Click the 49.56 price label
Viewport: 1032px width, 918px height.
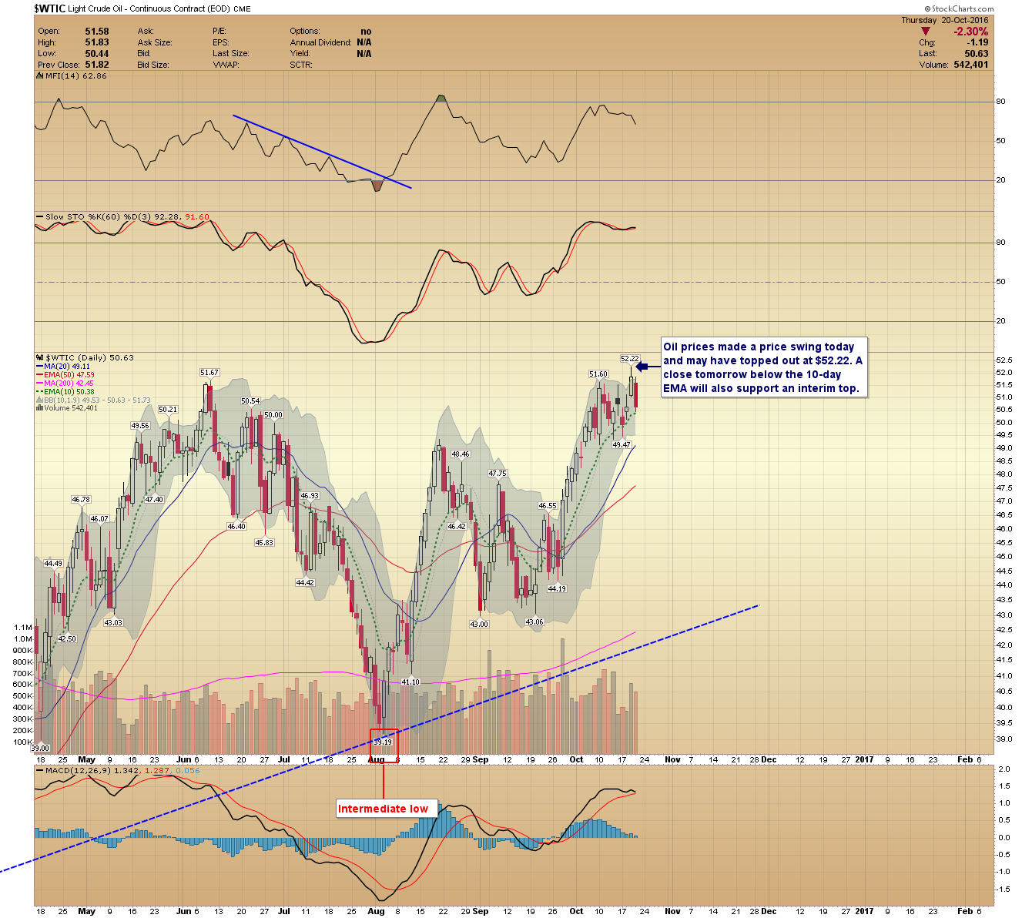pyautogui.click(x=140, y=426)
